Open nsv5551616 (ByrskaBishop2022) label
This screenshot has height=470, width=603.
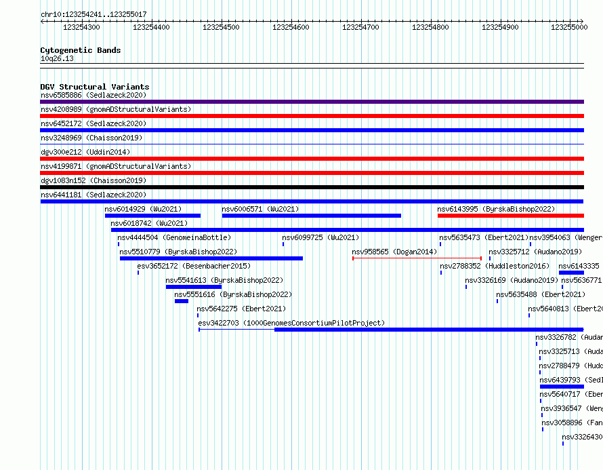coord(233,294)
